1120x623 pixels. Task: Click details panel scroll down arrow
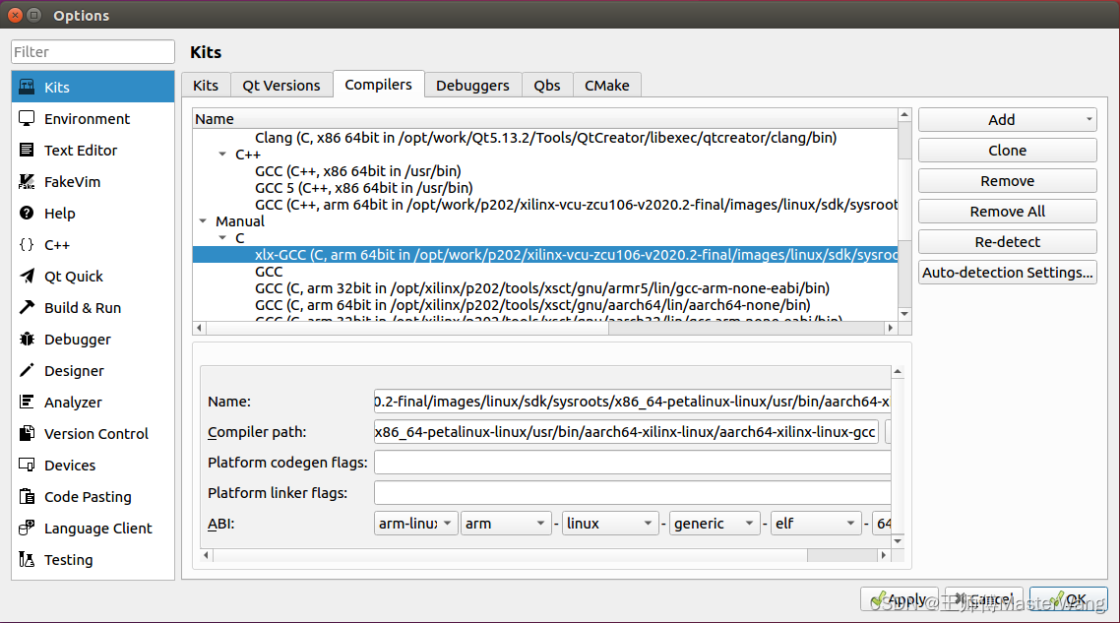(x=898, y=541)
